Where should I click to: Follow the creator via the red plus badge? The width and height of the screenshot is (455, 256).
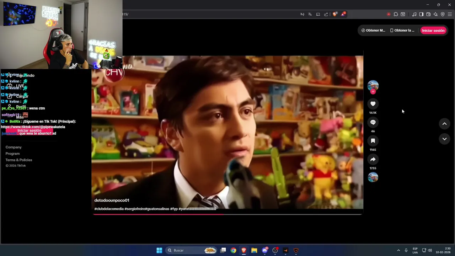click(x=373, y=92)
